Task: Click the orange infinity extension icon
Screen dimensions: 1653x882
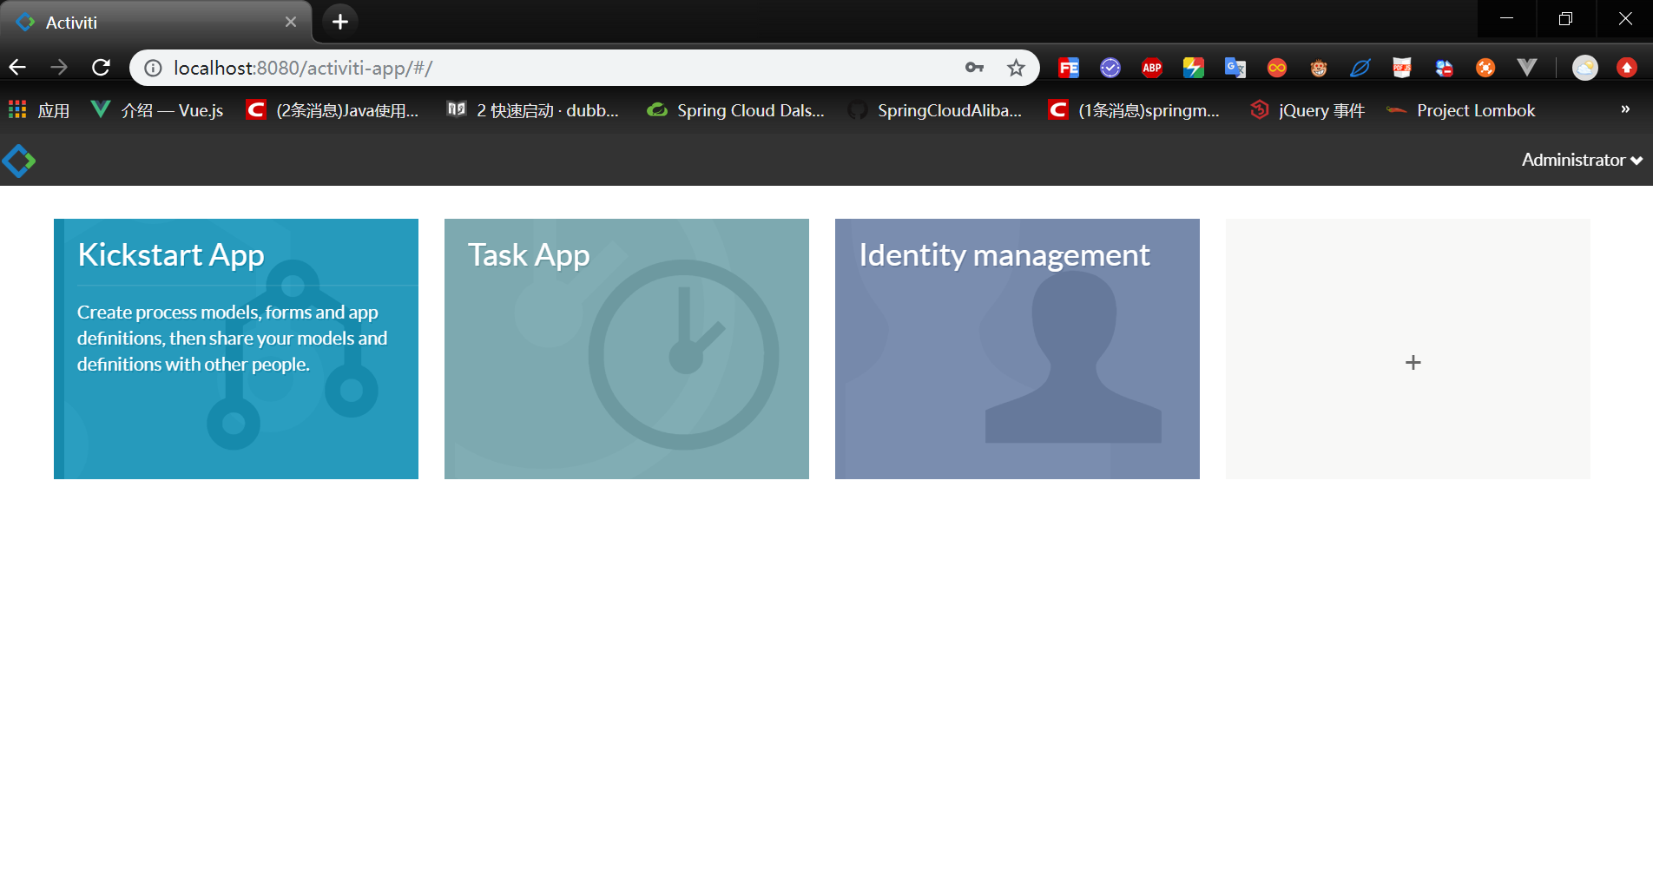Action: [x=1277, y=68]
